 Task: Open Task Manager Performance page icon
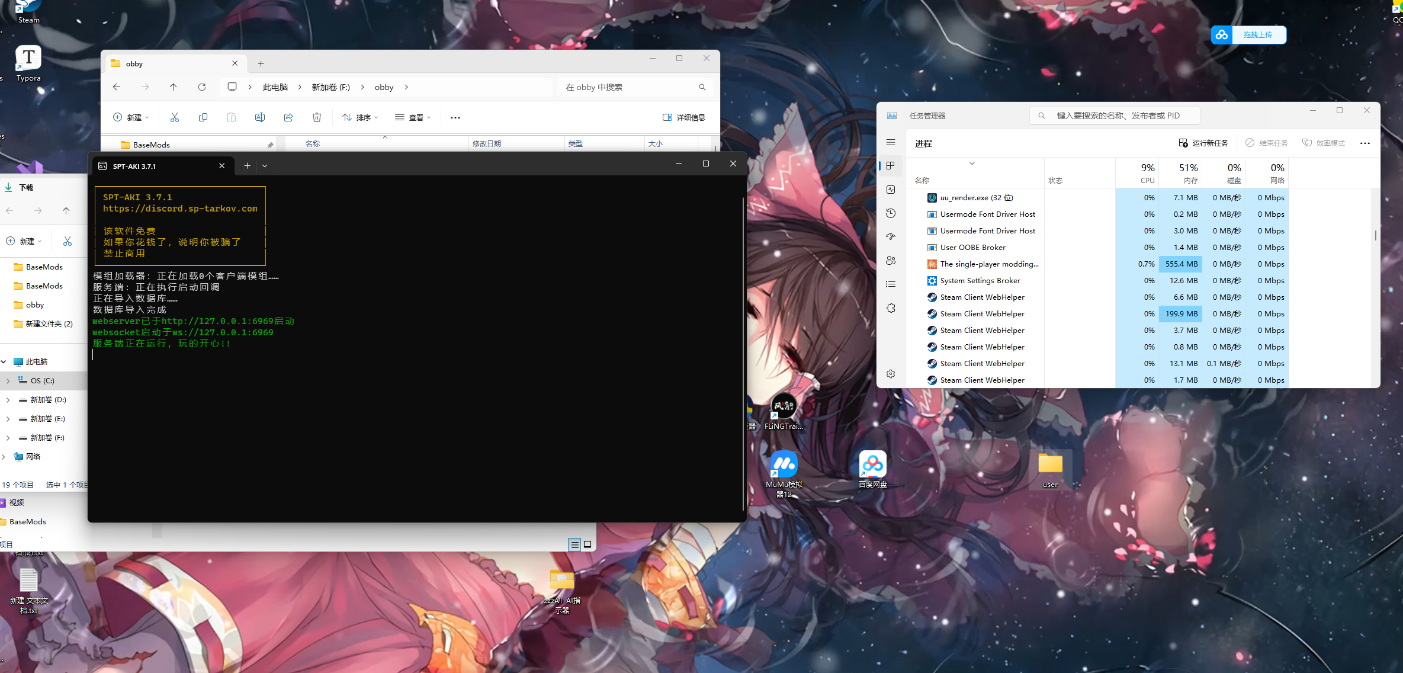tap(891, 190)
